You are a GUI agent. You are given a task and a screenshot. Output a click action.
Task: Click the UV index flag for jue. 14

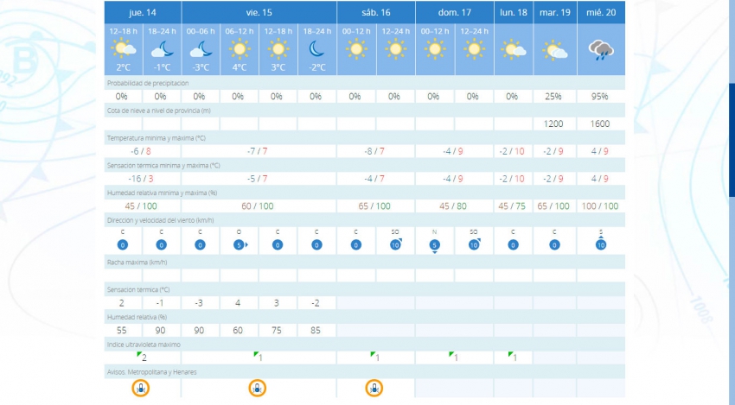point(139,355)
